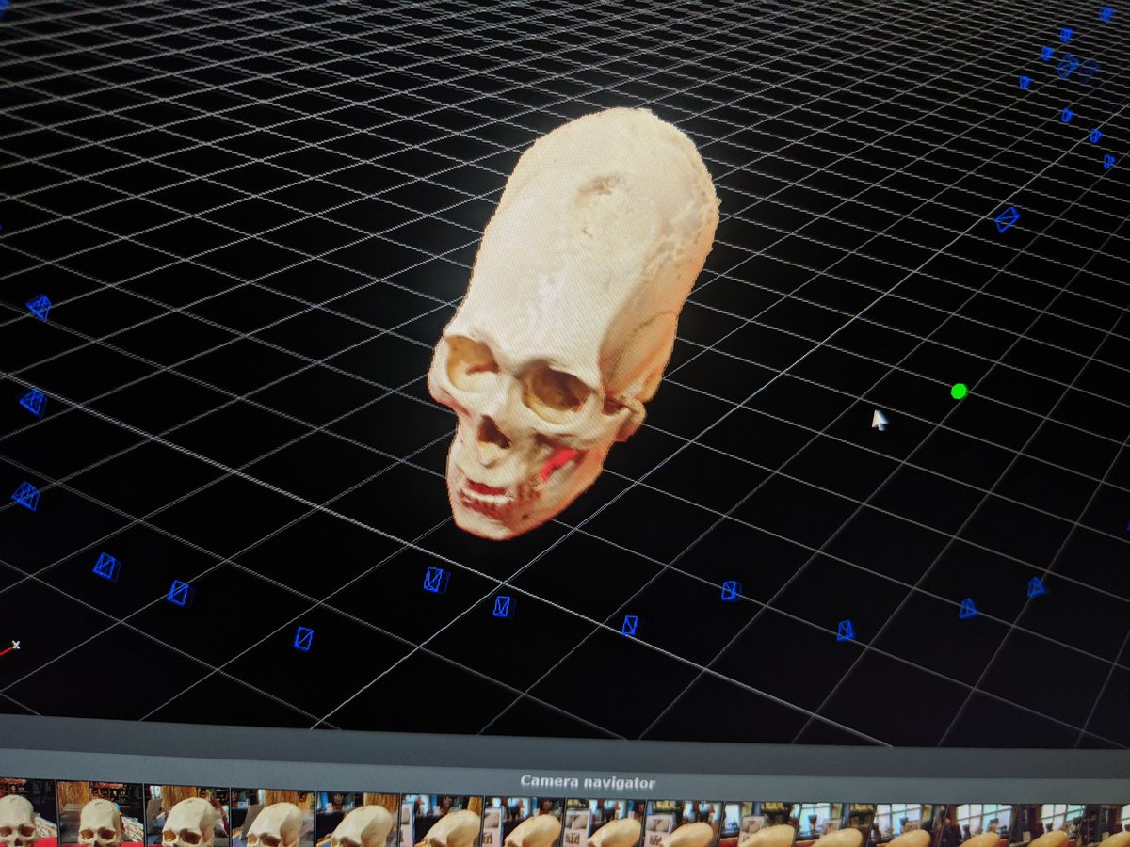Screen dimensions: 1130x847
Task: Select the camera marker directly below the skull's chin
Action: pos(503,606)
